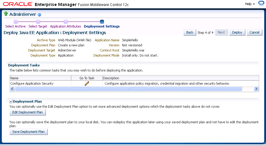This screenshot has width=266, height=146.
Task: Click the table scrollbar right arrow
Action: (256, 89)
